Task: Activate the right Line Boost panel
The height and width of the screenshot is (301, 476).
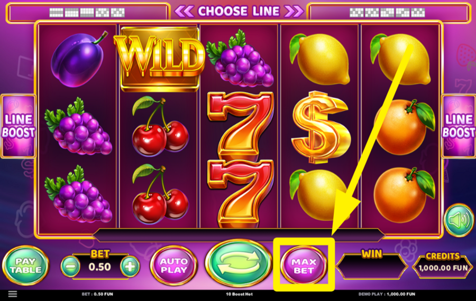Action: (459, 126)
